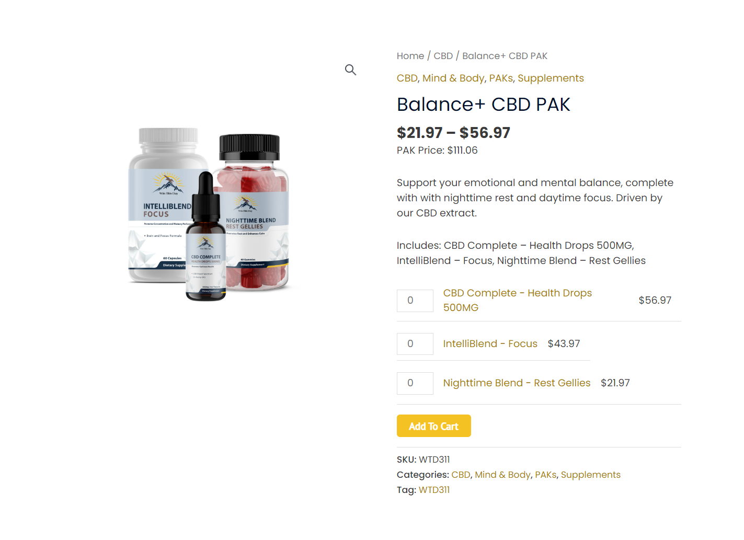This screenshot has width=744, height=540.
Task: Open Mind & Body category above the title
Action: [453, 78]
